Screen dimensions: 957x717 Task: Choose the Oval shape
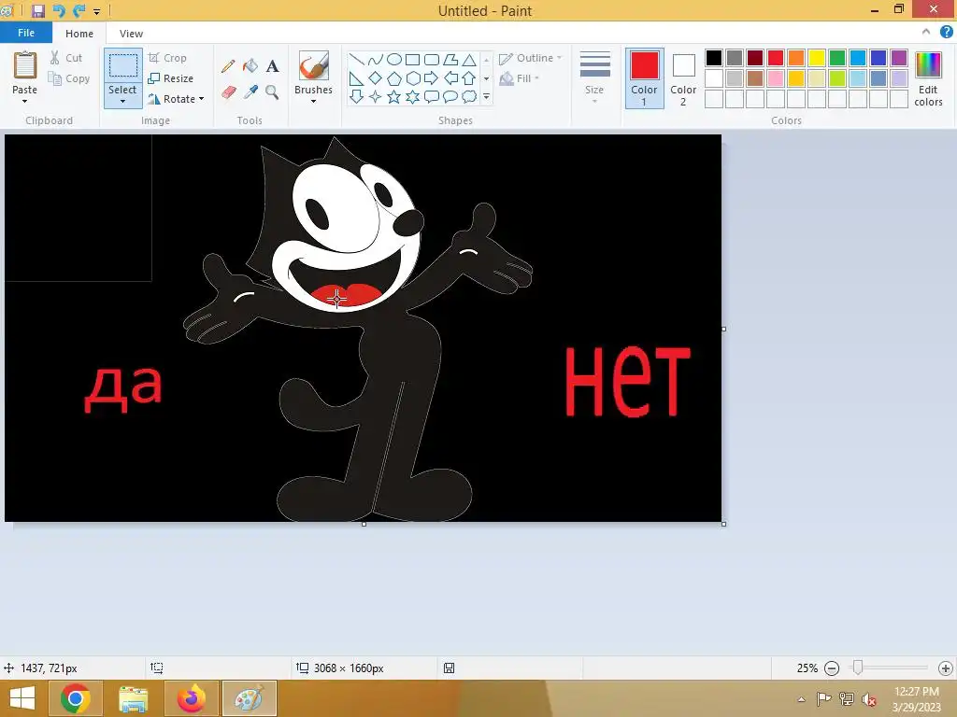point(394,59)
